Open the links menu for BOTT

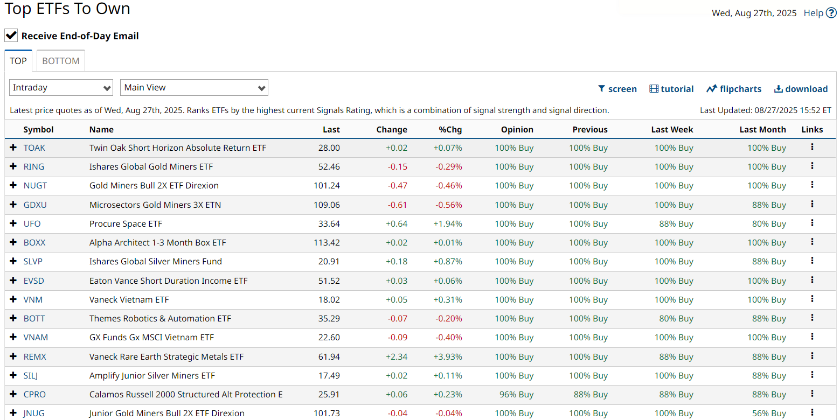tap(812, 318)
